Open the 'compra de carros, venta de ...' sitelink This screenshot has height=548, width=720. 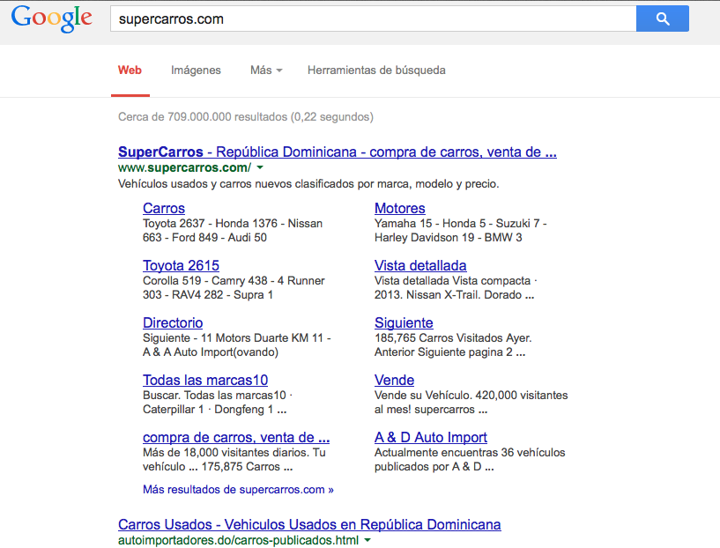coord(236,438)
